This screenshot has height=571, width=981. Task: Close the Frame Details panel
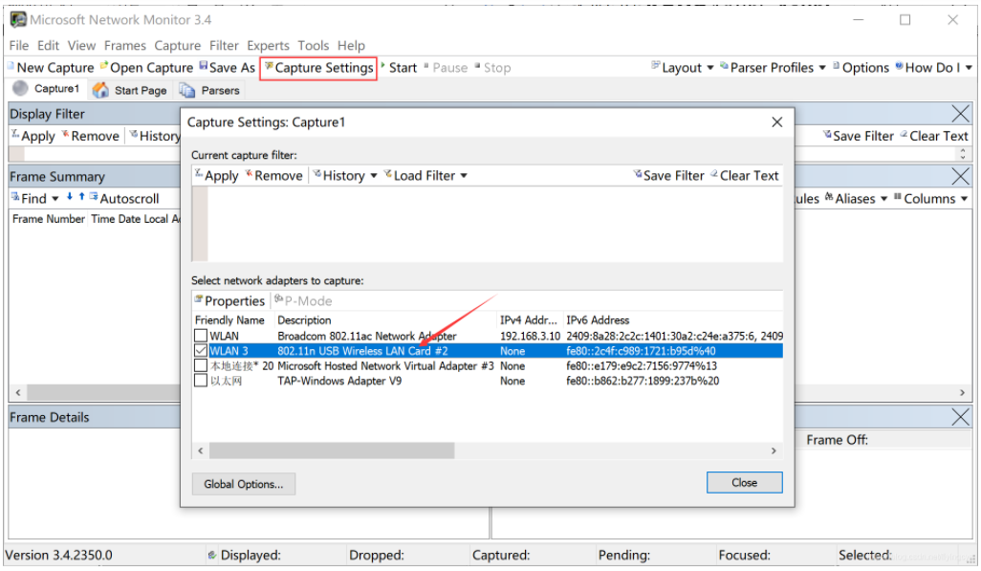(x=960, y=417)
